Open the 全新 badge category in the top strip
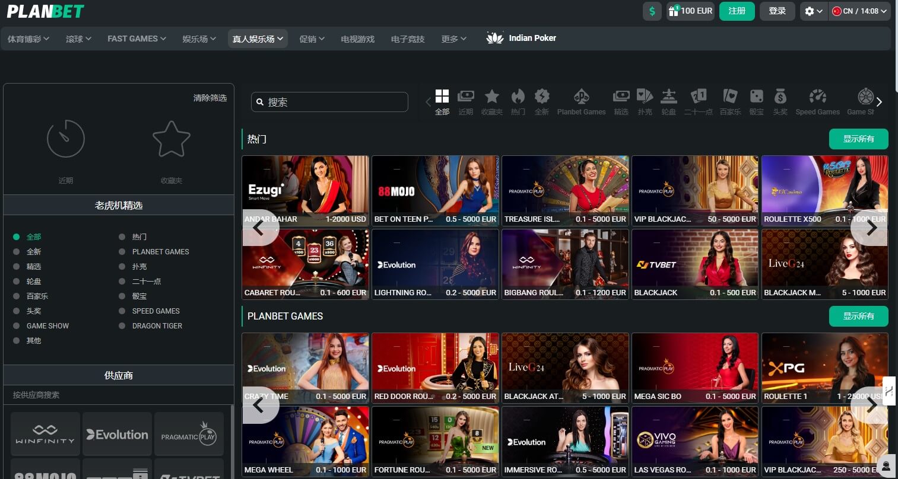This screenshot has height=479, width=898. coord(541,96)
